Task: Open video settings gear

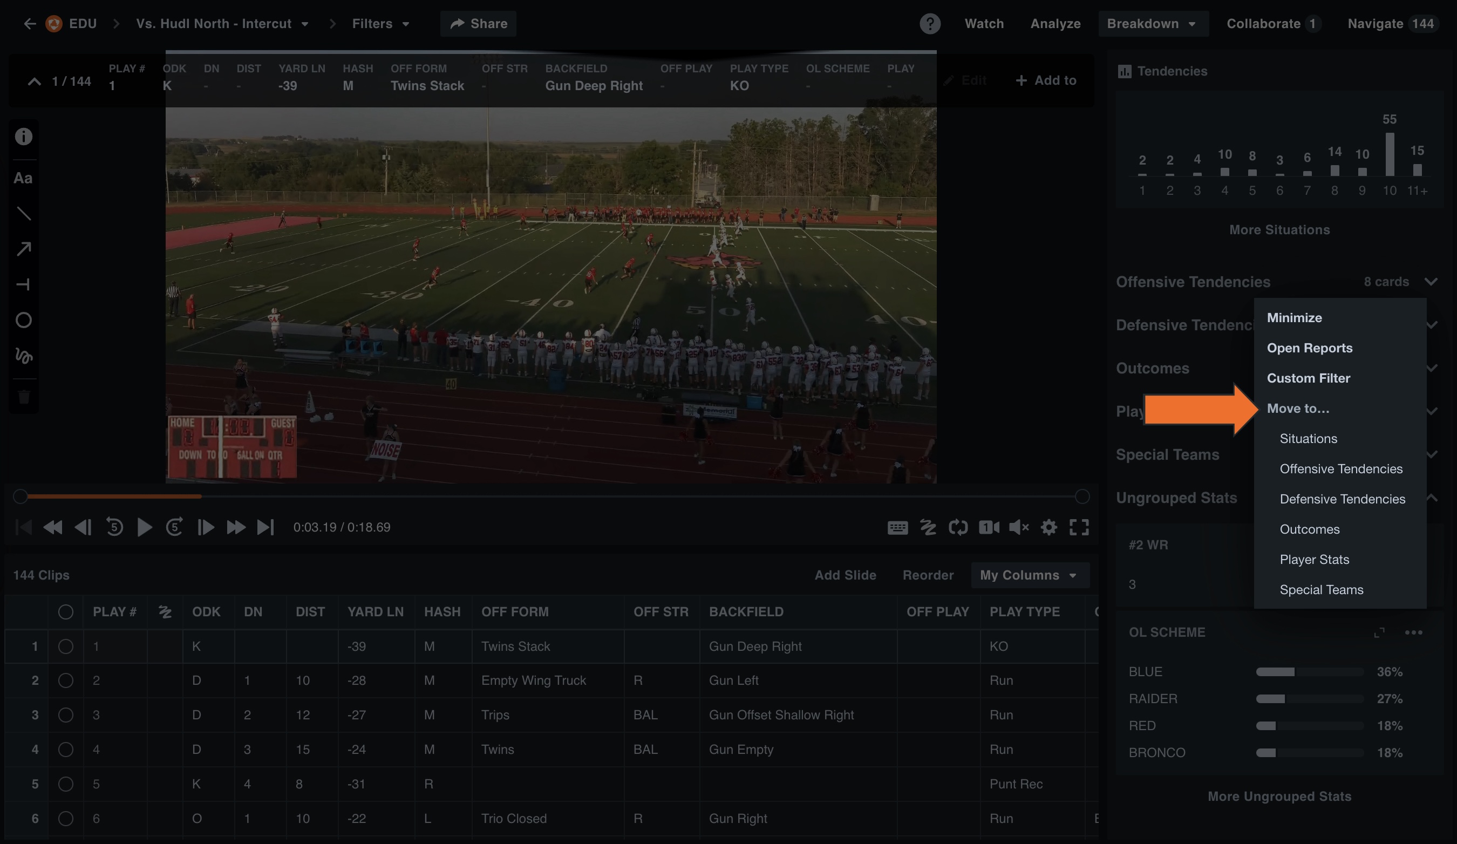Action: click(x=1049, y=527)
